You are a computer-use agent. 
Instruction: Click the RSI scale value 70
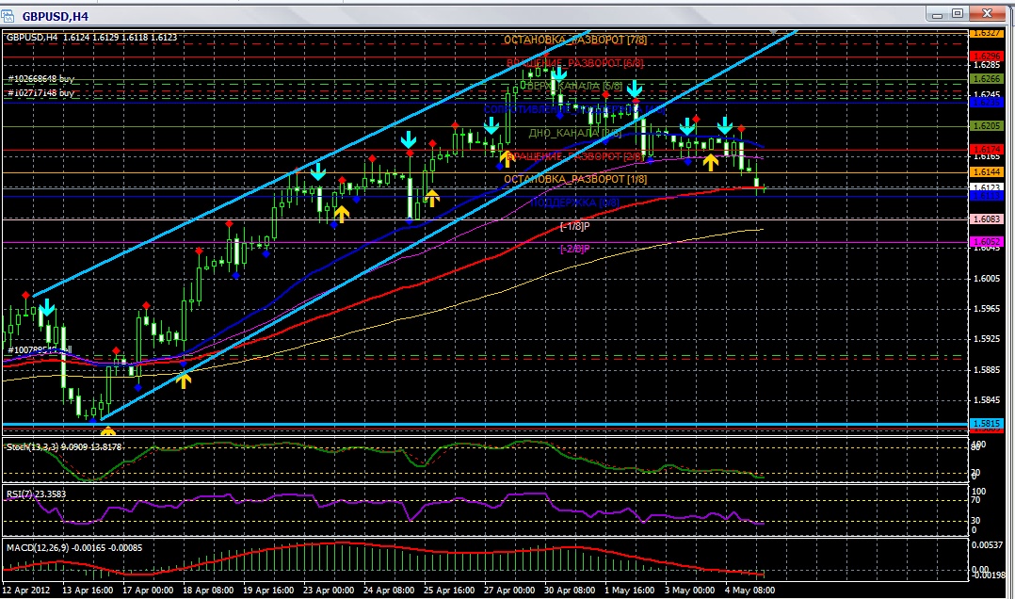click(976, 500)
